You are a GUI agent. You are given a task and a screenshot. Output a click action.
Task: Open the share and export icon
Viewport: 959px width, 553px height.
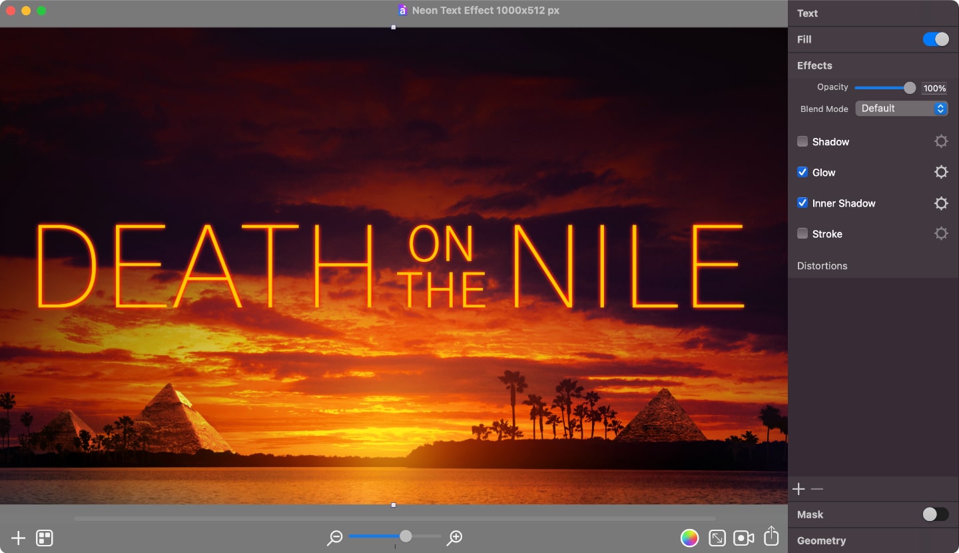pos(771,538)
